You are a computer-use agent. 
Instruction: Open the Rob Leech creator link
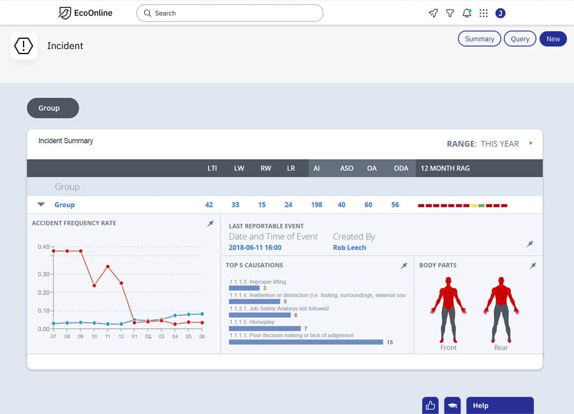click(350, 248)
